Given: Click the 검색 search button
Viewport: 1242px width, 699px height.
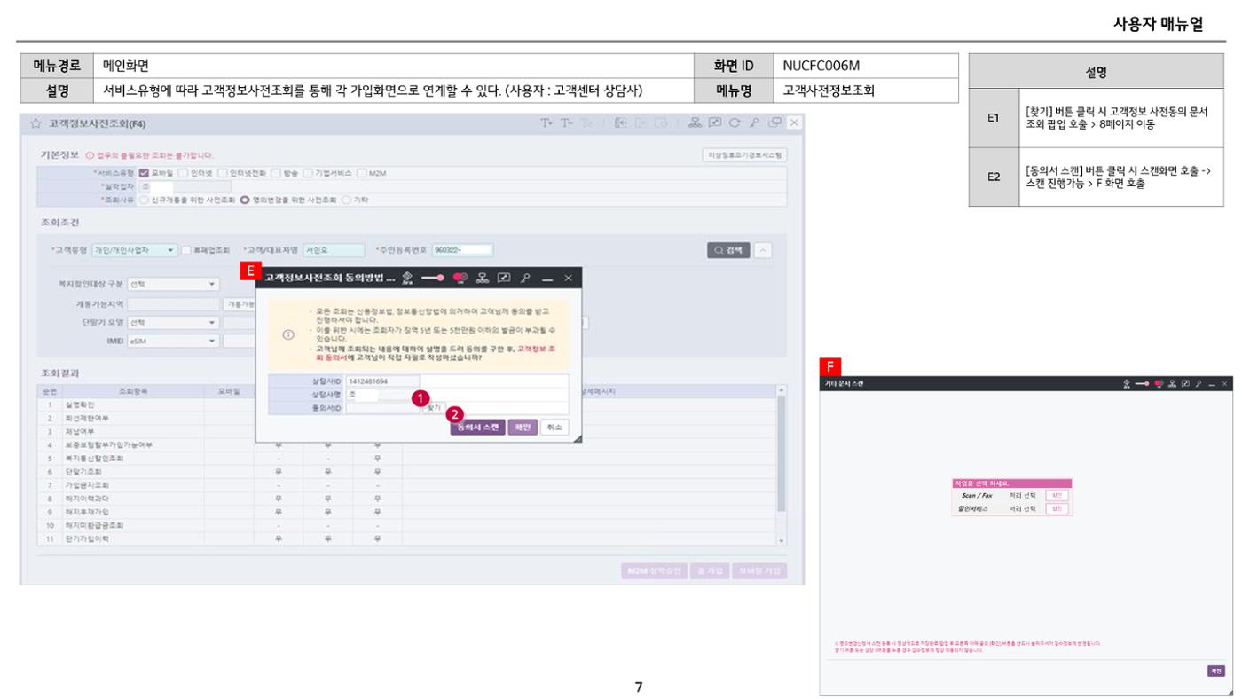Looking at the screenshot, I should [727, 250].
